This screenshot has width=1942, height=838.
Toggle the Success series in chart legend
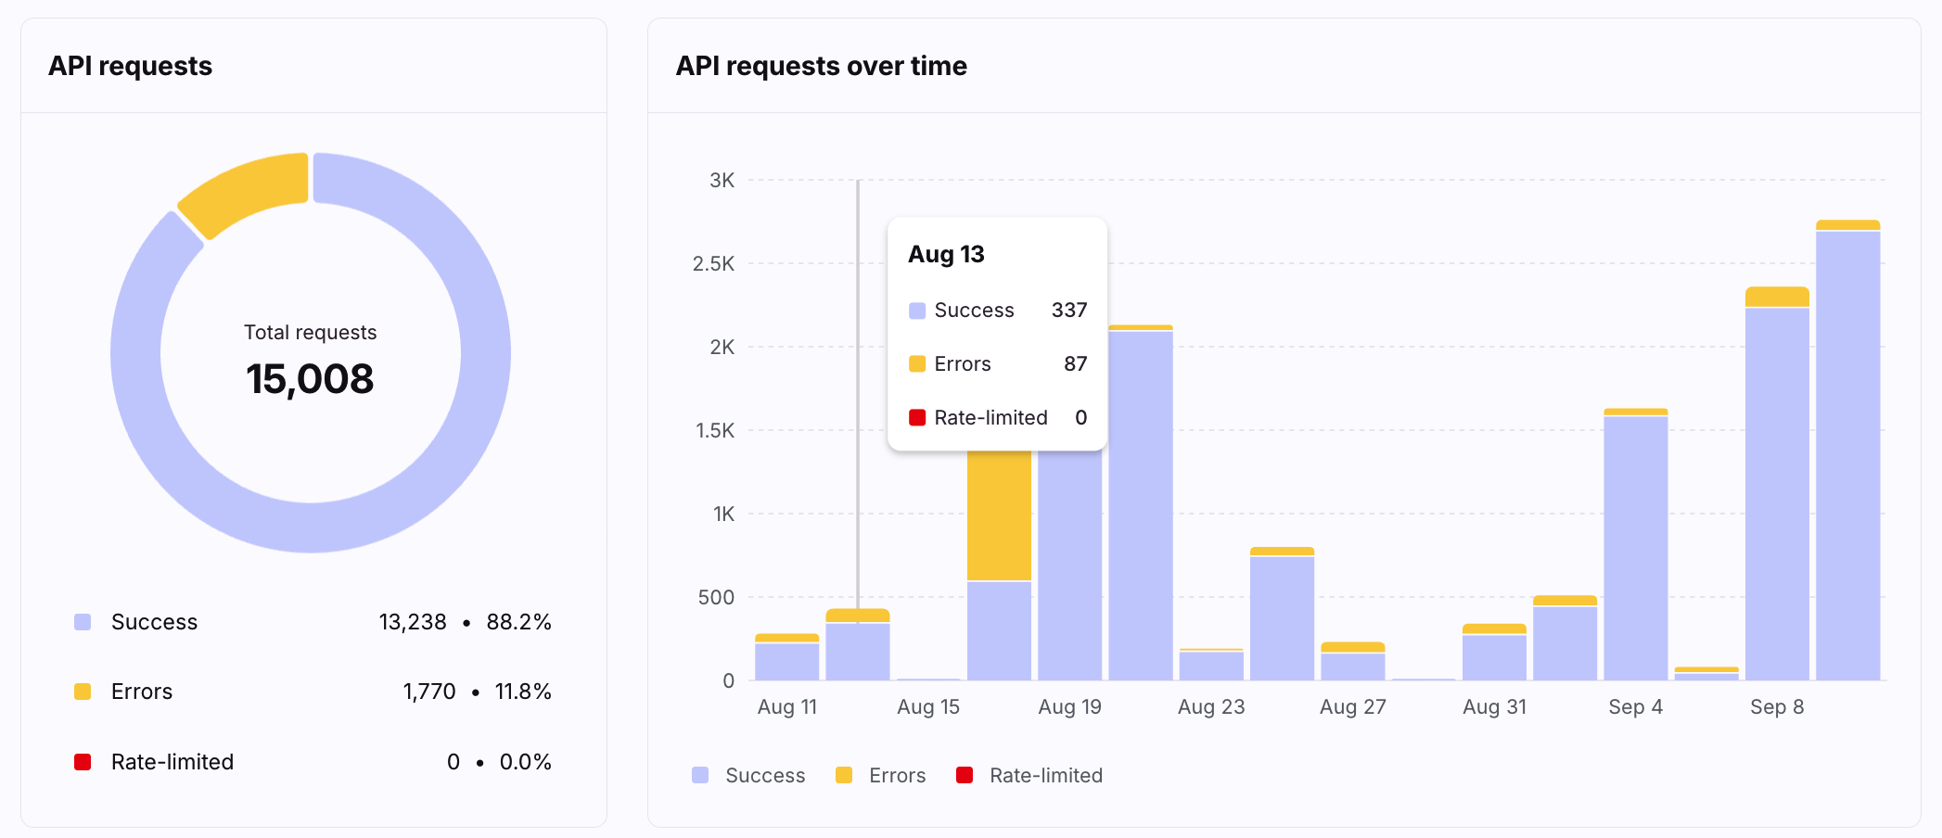748,775
